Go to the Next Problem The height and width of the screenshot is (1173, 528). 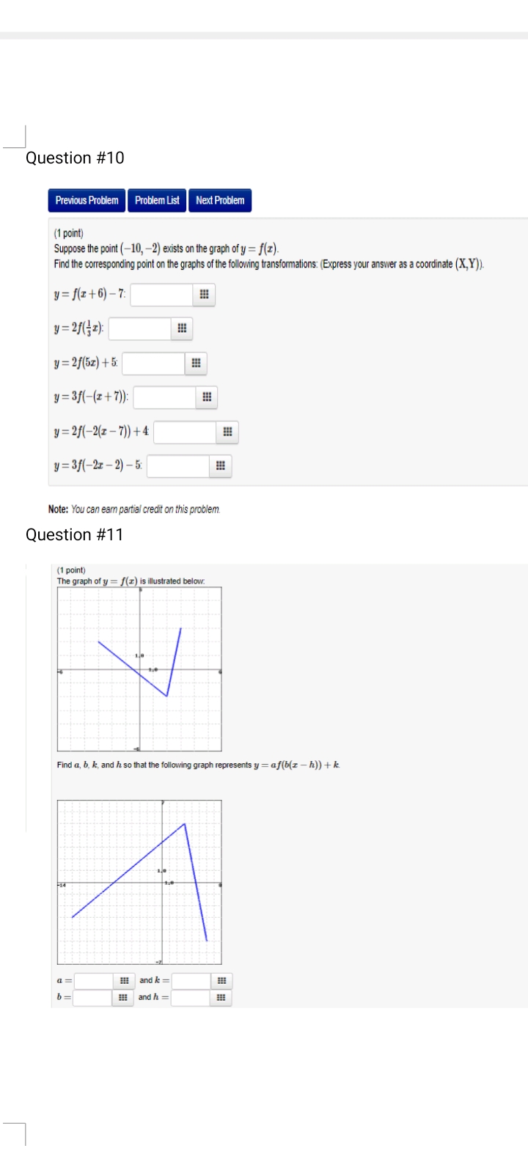click(220, 200)
